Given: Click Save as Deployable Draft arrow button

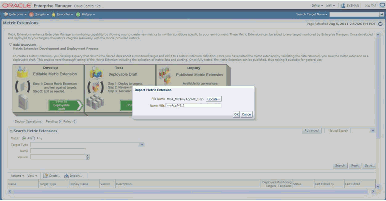Looking at the screenshot, I should point(65,105).
